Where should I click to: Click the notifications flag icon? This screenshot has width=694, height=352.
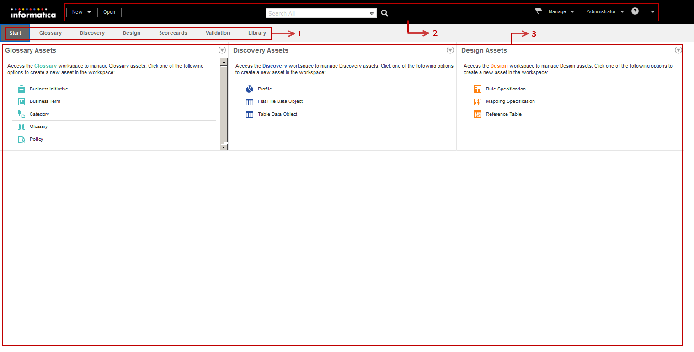point(538,11)
